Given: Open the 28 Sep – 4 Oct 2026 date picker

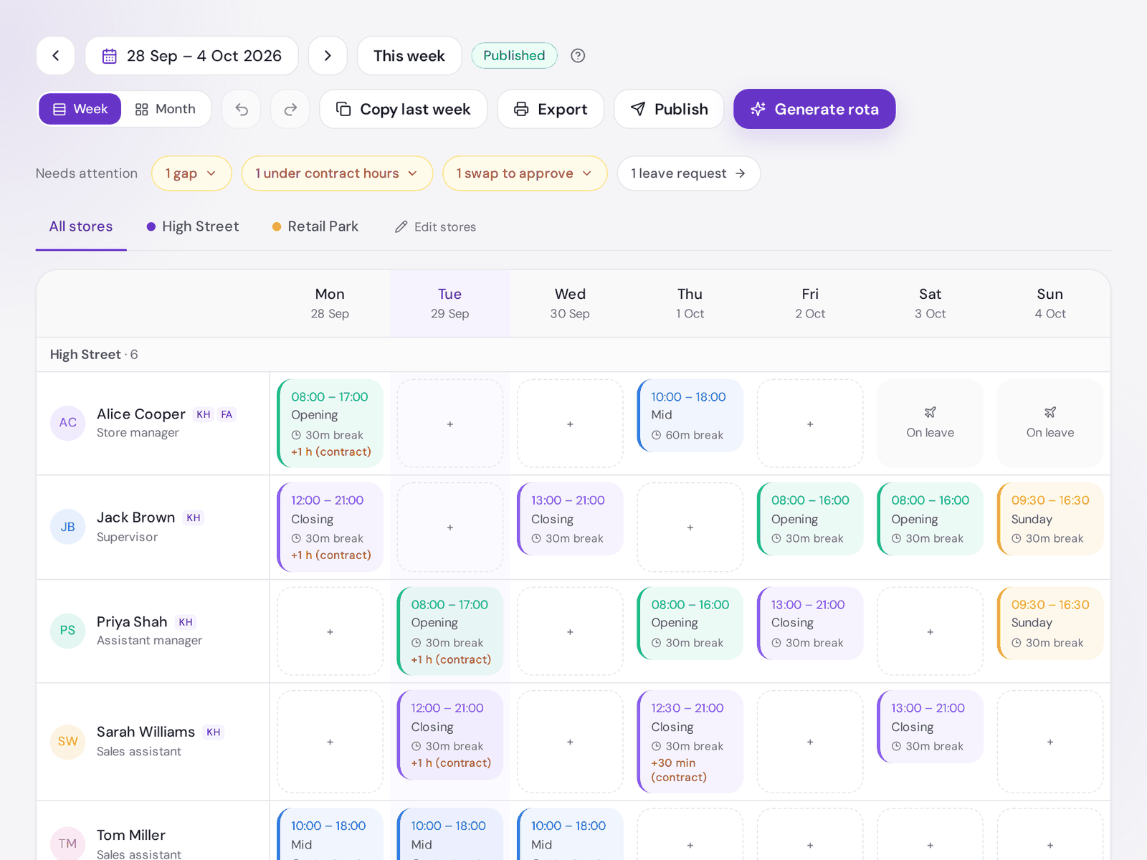Looking at the screenshot, I should (x=191, y=56).
